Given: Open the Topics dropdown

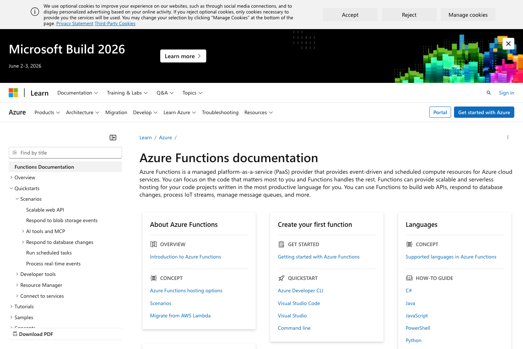Looking at the screenshot, I should (192, 93).
